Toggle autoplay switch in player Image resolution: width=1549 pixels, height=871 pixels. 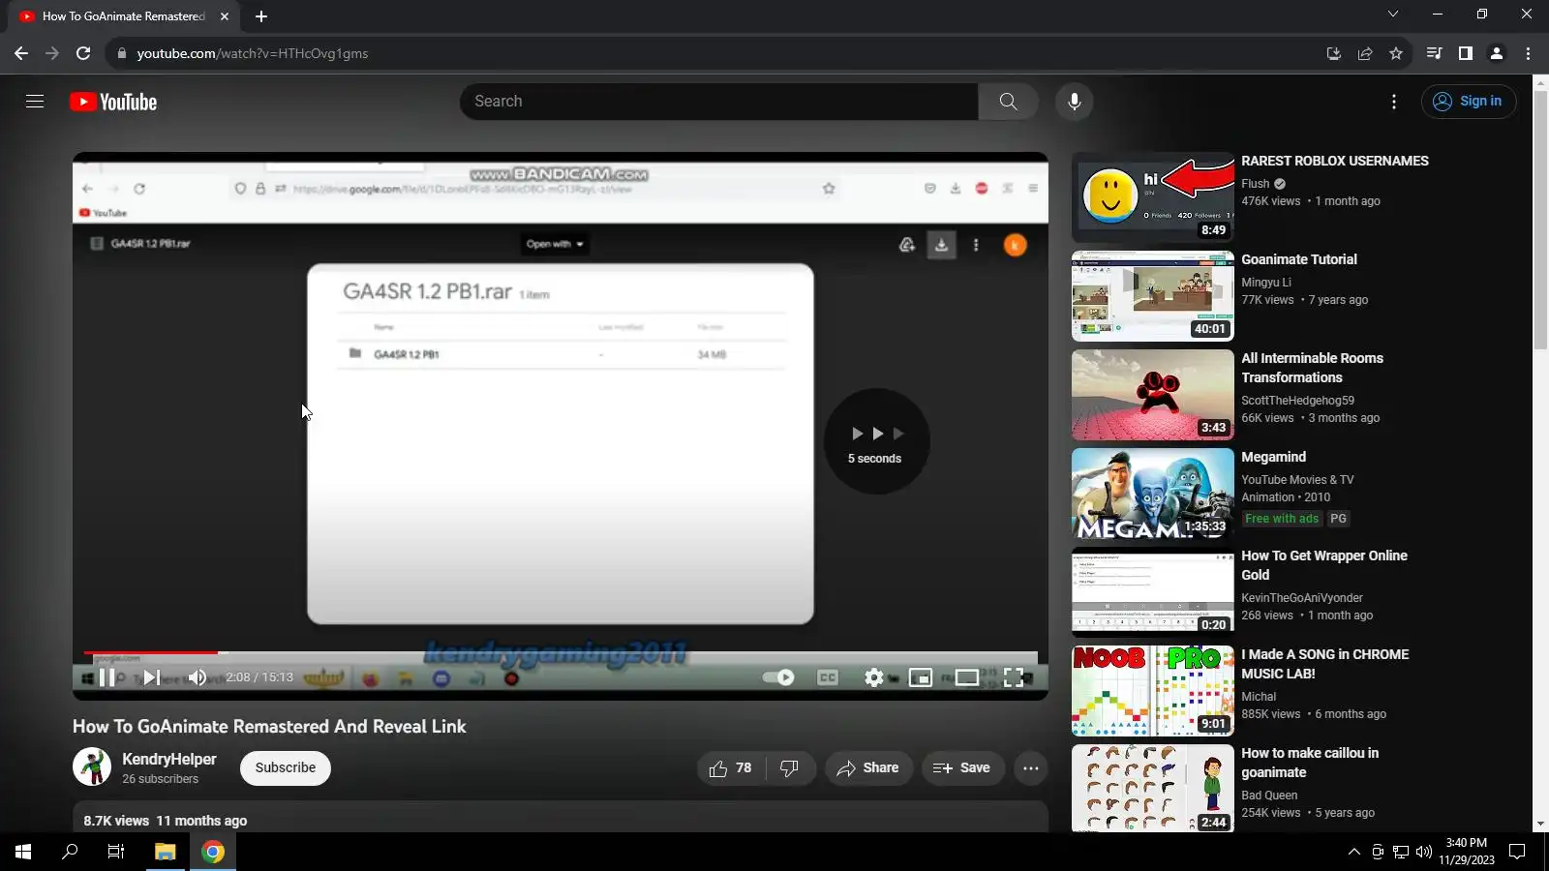click(778, 677)
